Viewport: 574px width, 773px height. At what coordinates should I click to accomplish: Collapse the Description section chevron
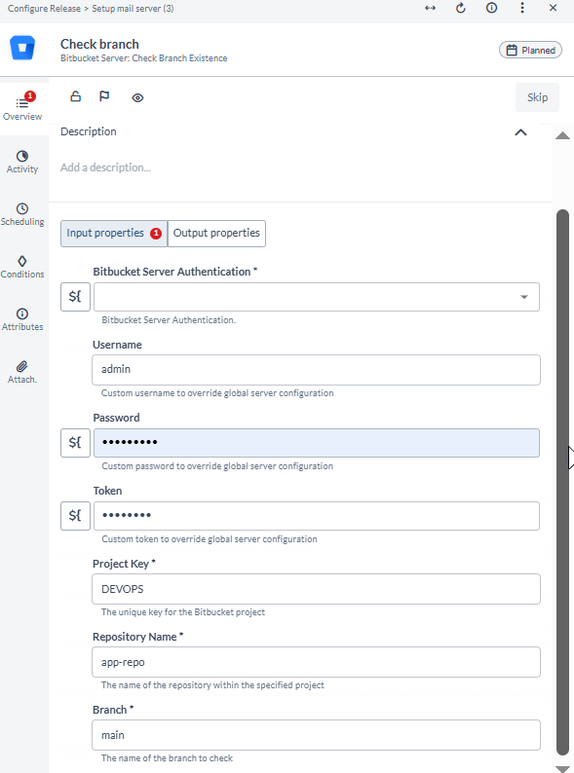[x=520, y=132]
